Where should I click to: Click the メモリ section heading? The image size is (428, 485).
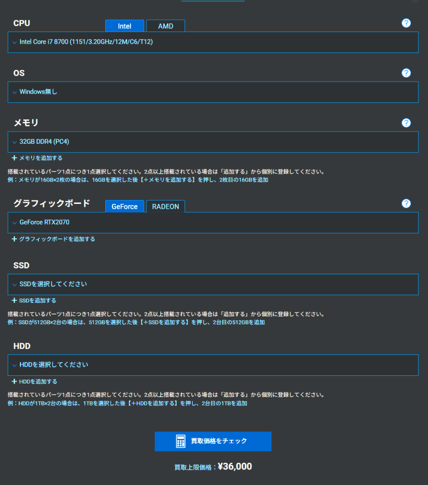26,123
